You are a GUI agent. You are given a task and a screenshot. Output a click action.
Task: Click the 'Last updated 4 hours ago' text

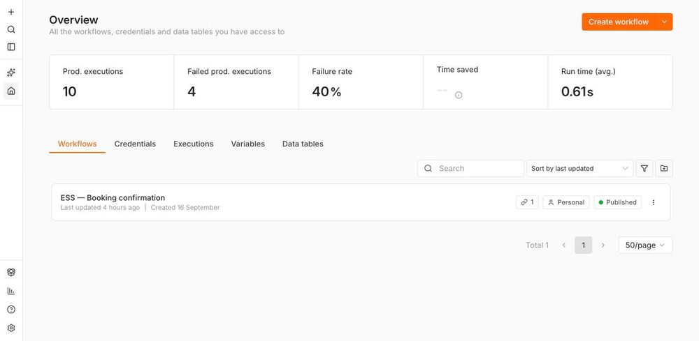coord(100,208)
